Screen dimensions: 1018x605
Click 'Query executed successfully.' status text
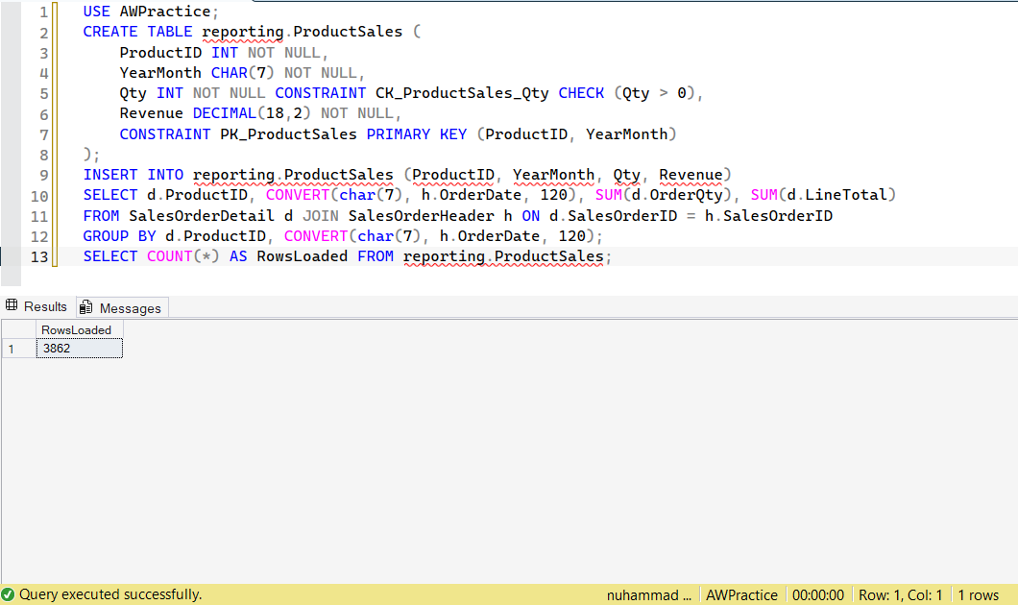pos(110,594)
